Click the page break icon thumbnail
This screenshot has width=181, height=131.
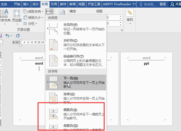click(53, 29)
